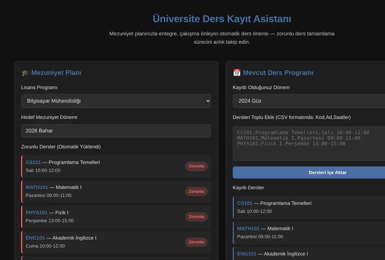
Task: Click the Dersleri İçe Aktar button
Action: click(x=309, y=172)
